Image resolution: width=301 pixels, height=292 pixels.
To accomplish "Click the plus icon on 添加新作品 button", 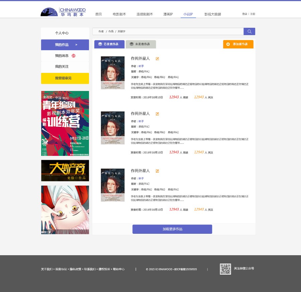I will tap(228, 44).
